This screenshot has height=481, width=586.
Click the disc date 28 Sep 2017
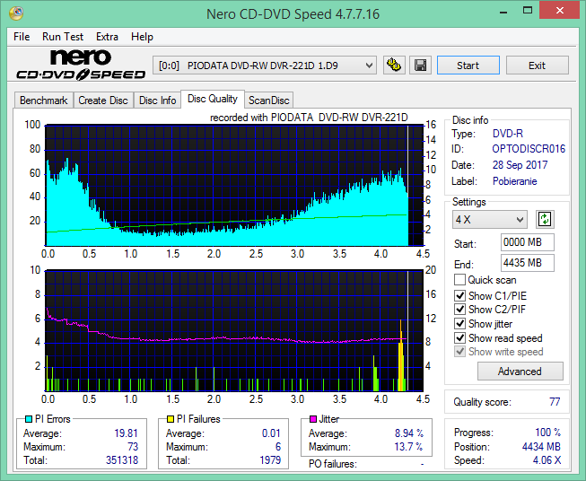click(x=520, y=165)
